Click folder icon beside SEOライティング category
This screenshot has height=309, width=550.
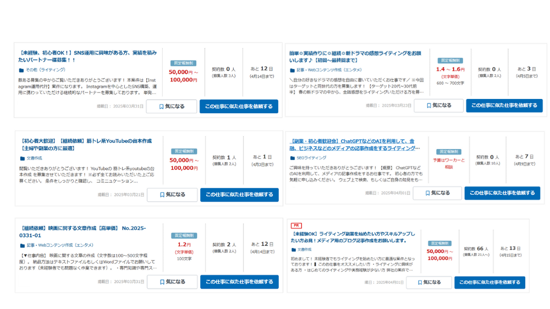tap(292, 158)
